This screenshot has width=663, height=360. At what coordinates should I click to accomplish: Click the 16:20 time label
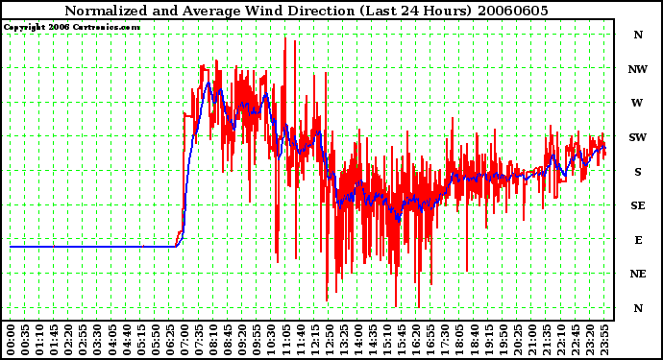[x=416, y=340]
